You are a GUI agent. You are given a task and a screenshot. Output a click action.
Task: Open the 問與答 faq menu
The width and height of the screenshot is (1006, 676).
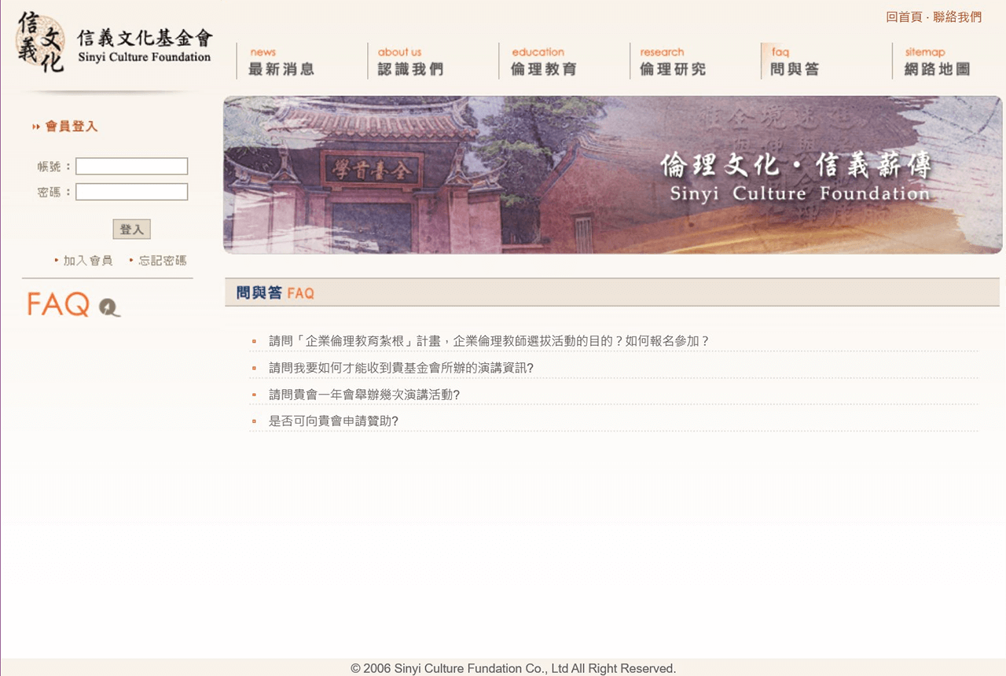coord(795,61)
